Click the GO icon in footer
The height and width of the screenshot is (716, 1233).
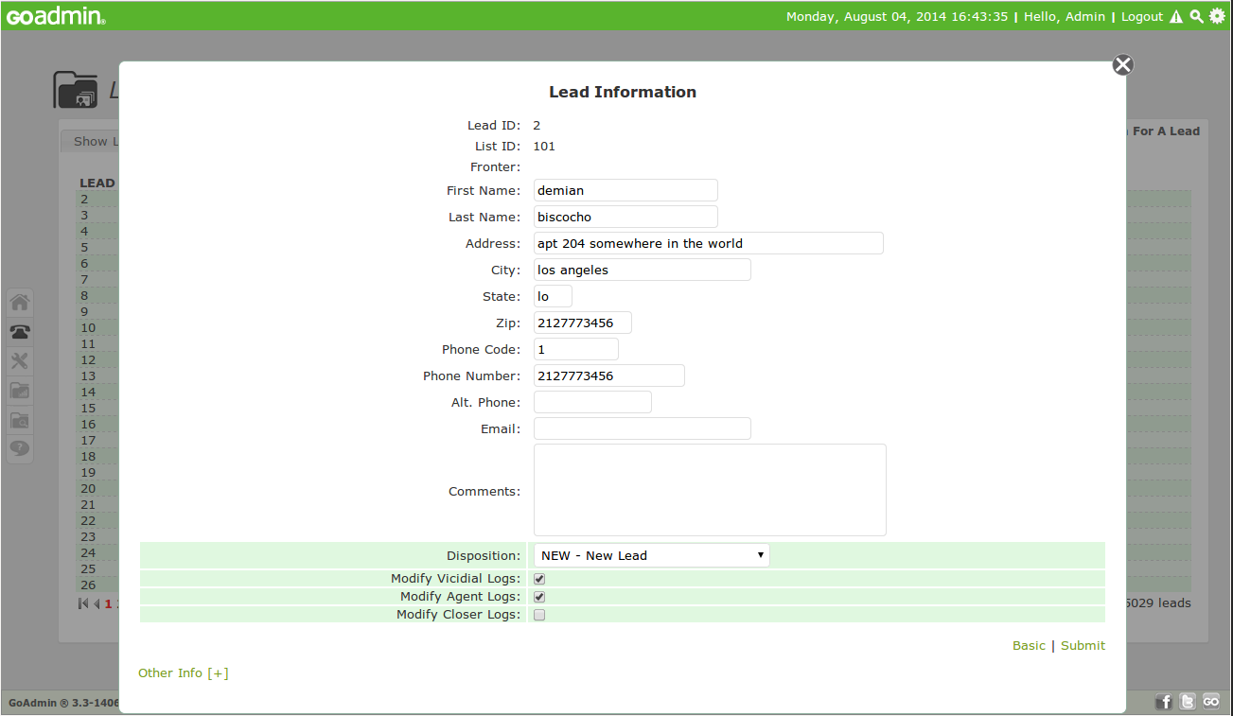[1211, 701]
